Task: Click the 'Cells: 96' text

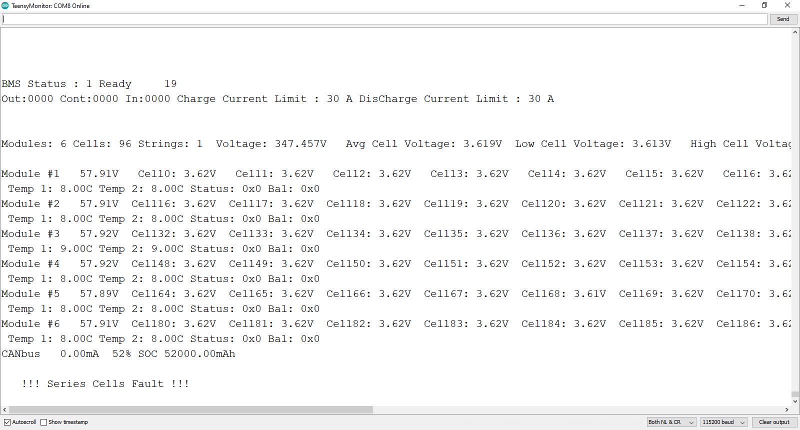Action: [x=102, y=144]
